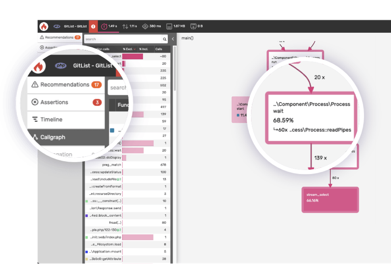Sort by the % Incl. column header
The width and height of the screenshot is (391, 279).
click(x=144, y=49)
